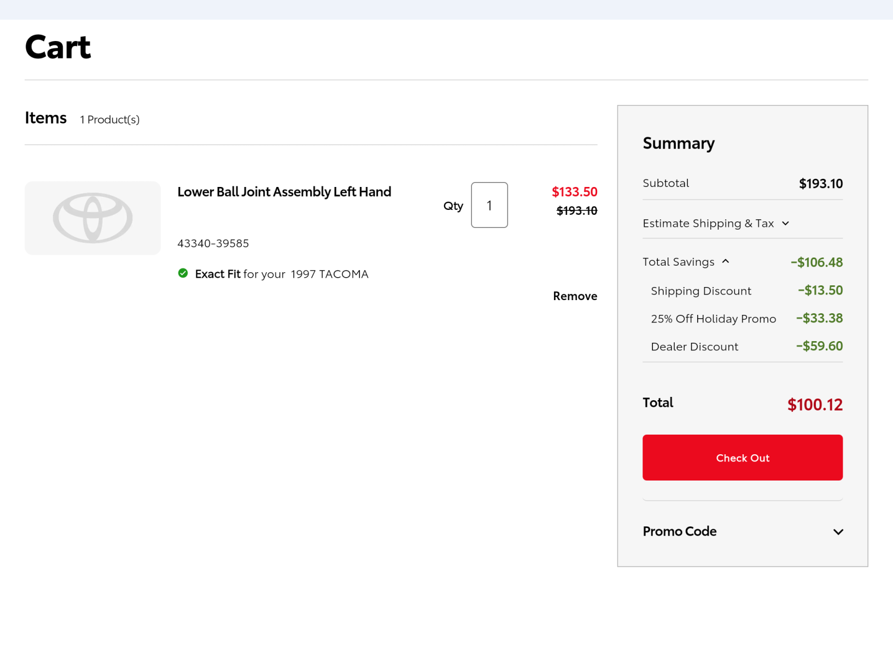Click the Total amount $100.12
This screenshot has height=656, width=893.
coord(815,405)
